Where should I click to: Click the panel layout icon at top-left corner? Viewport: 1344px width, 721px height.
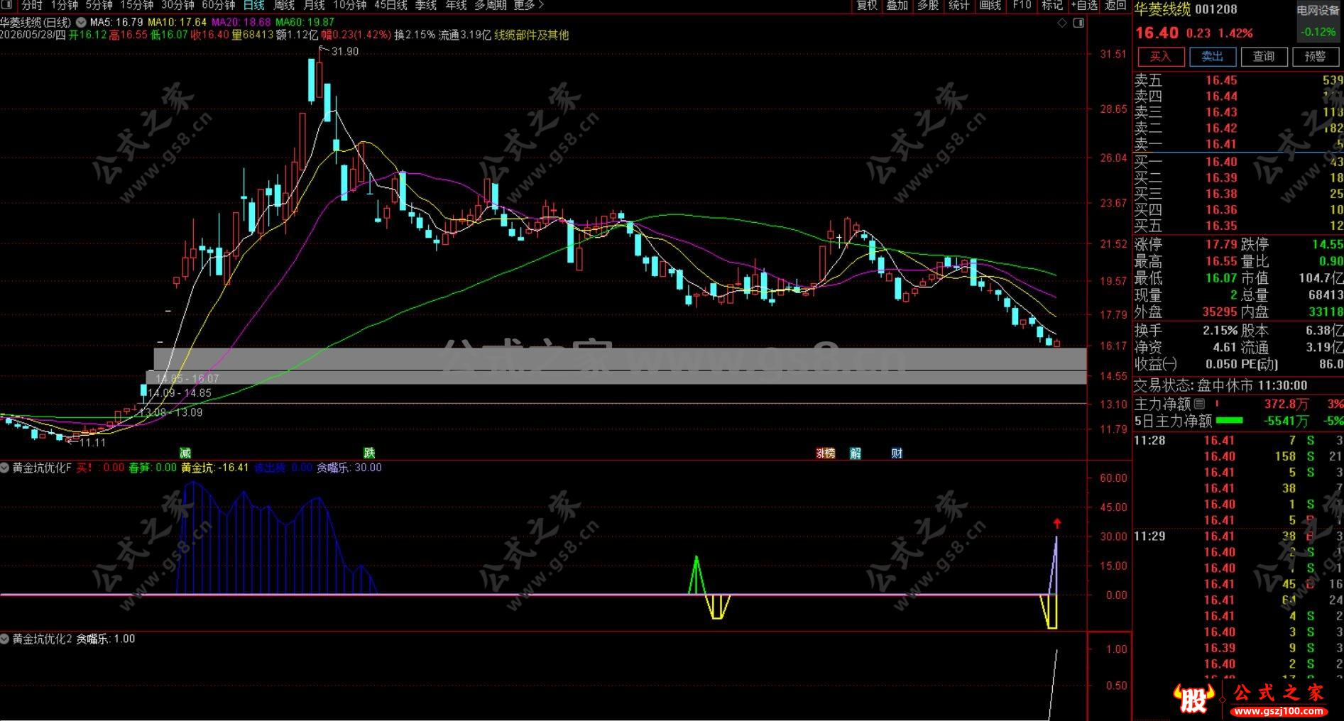tap(6, 5)
